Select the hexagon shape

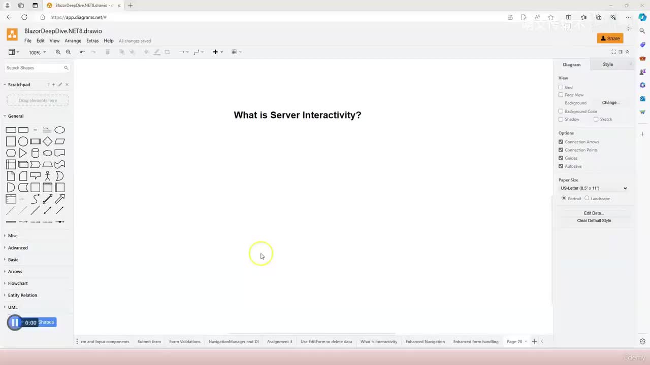point(11,153)
